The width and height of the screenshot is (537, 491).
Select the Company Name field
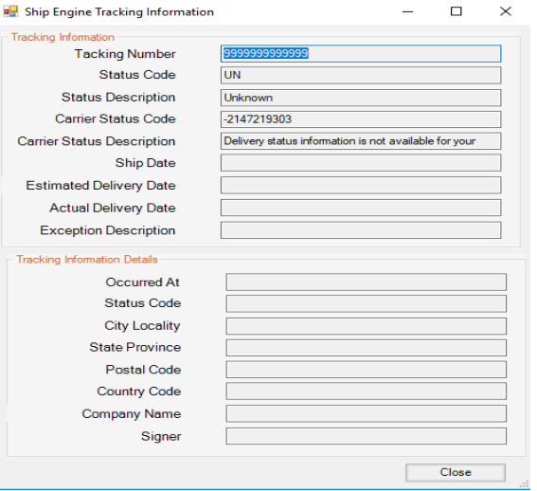coord(367,413)
